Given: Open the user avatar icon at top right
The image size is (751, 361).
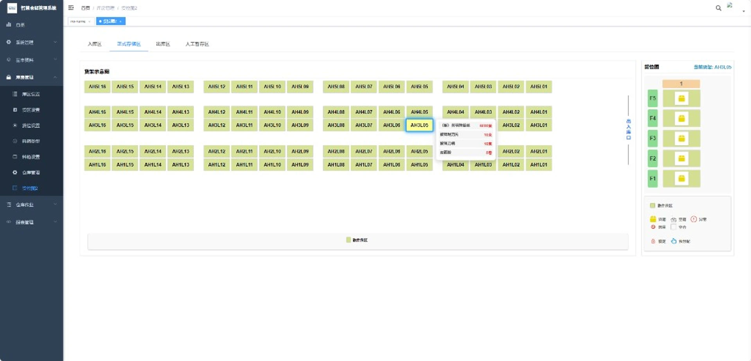Looking at the screenshot, I should (x=729, y=5).
